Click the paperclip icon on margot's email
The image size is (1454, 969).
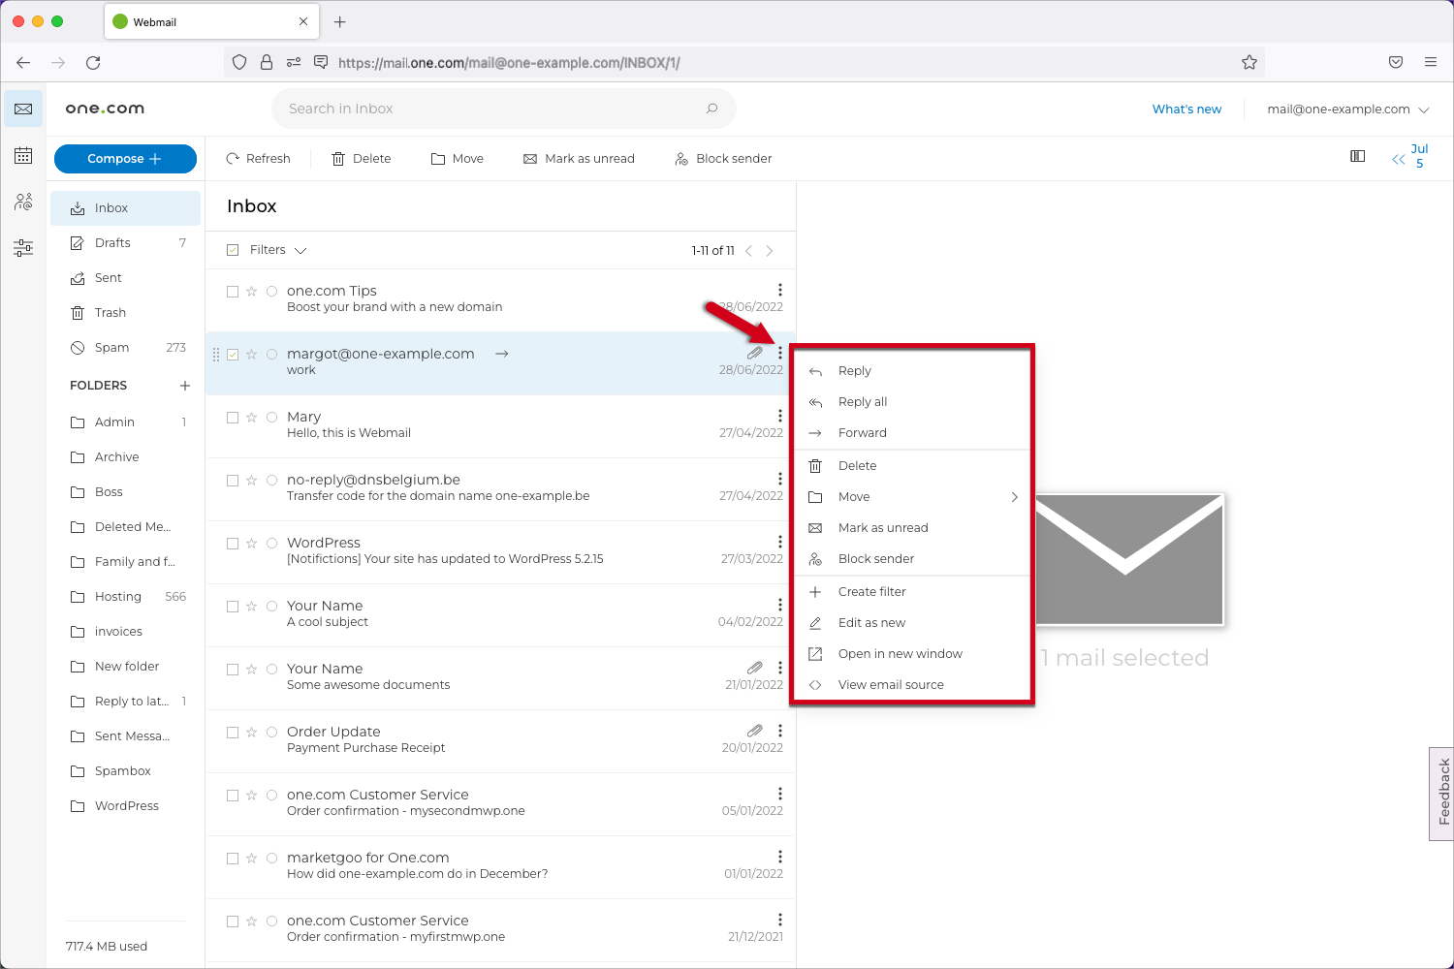click(755, 353)
